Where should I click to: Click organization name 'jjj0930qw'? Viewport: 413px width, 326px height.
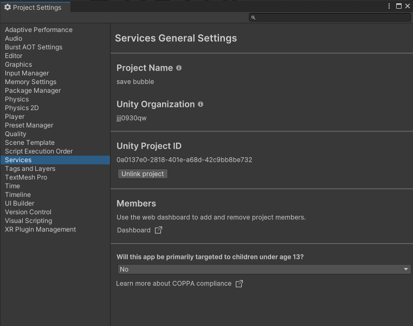coord(131,118)
